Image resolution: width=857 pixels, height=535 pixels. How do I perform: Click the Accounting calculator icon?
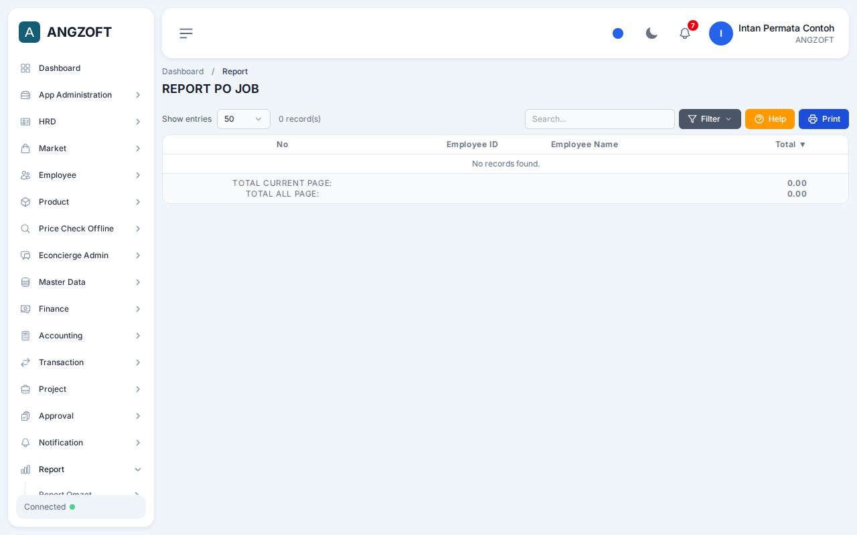[x=25, y=336]
